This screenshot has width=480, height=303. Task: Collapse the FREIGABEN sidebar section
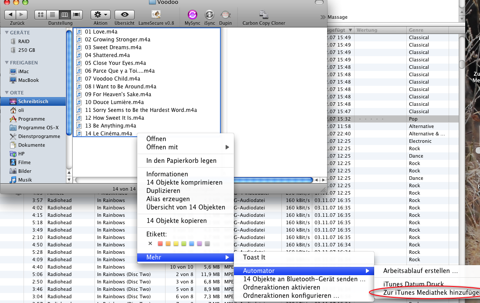click(x=7, y=62)
